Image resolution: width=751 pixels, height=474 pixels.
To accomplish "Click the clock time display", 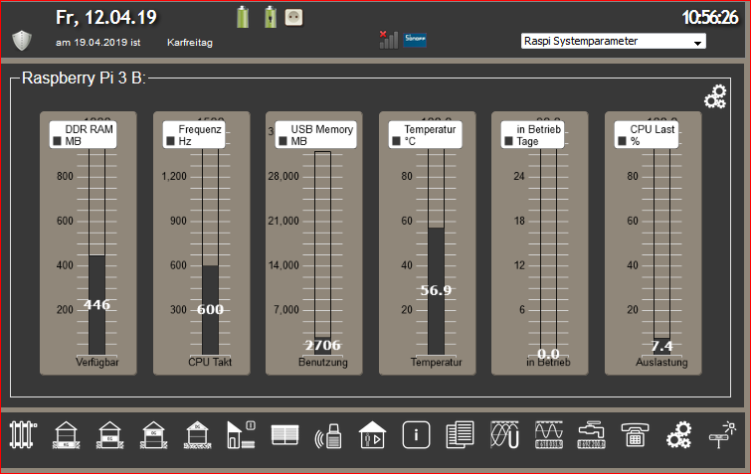I will pyautogui.click(x=711, y=17).
